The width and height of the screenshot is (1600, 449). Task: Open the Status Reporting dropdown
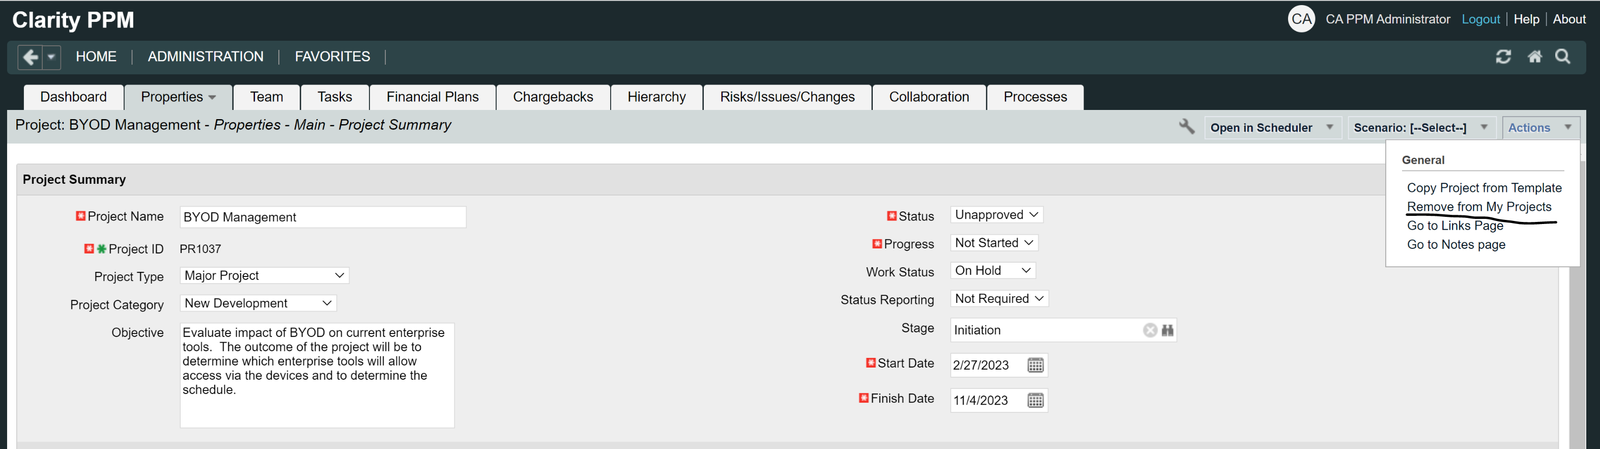click(999, 299)
